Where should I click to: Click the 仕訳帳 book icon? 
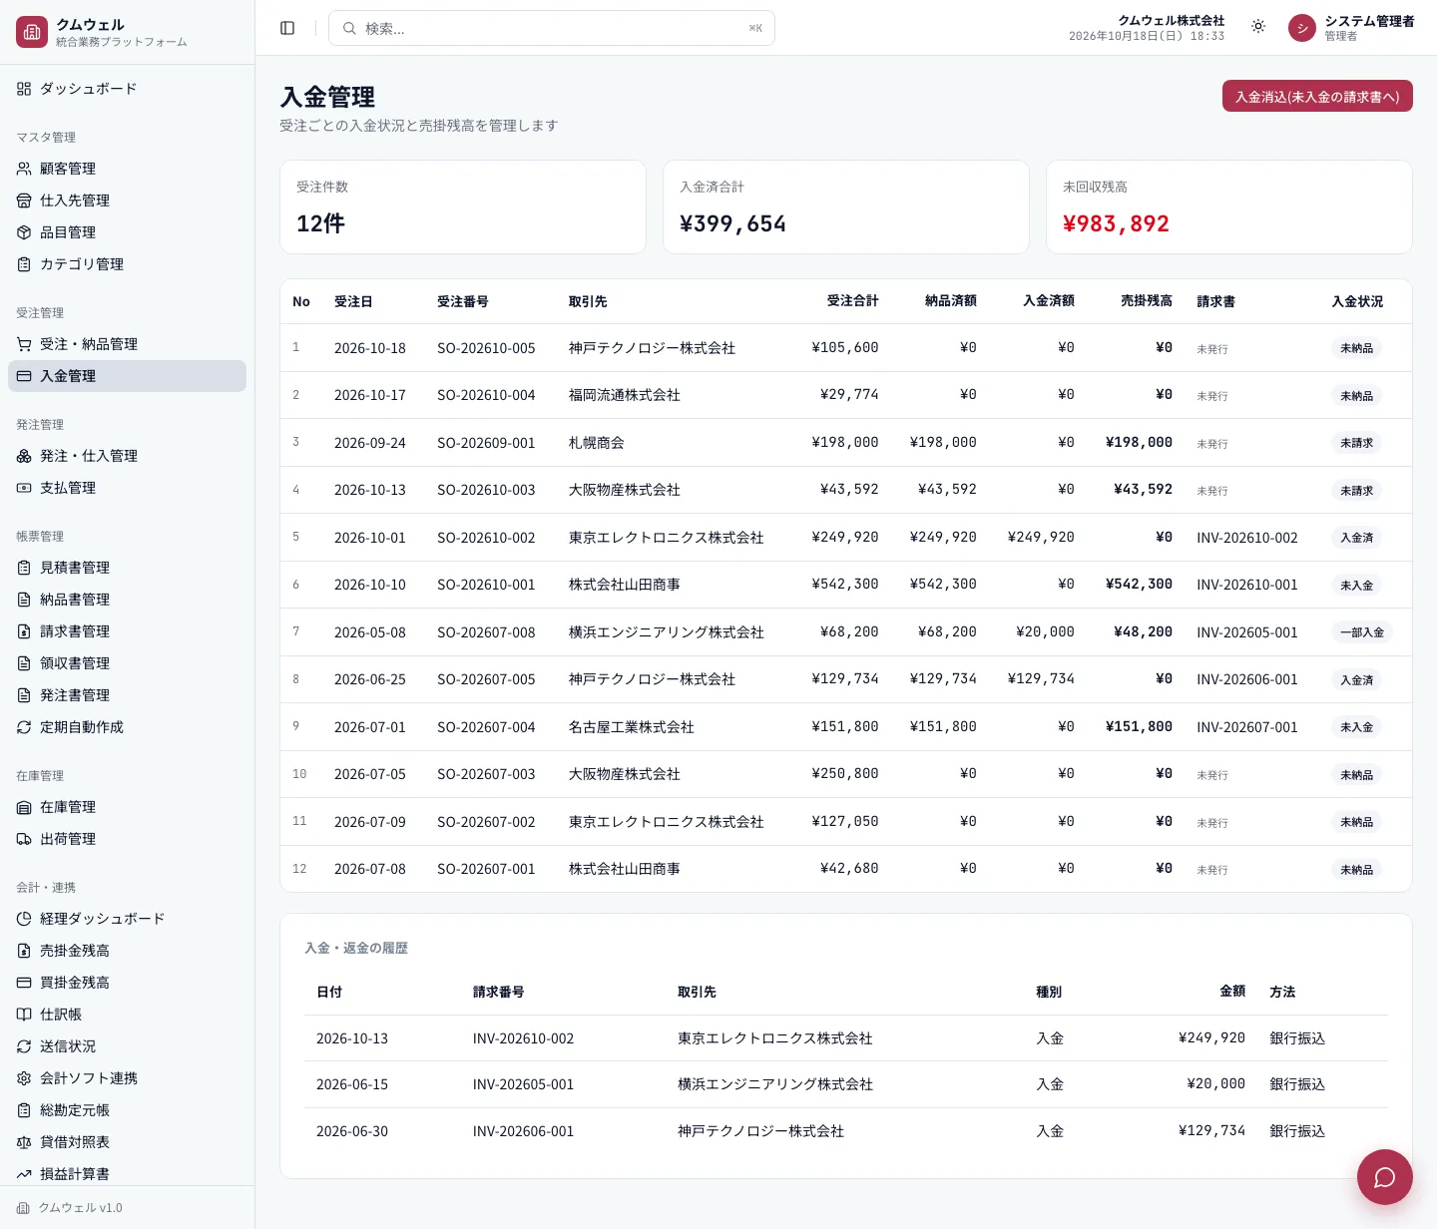(24, 1015)
